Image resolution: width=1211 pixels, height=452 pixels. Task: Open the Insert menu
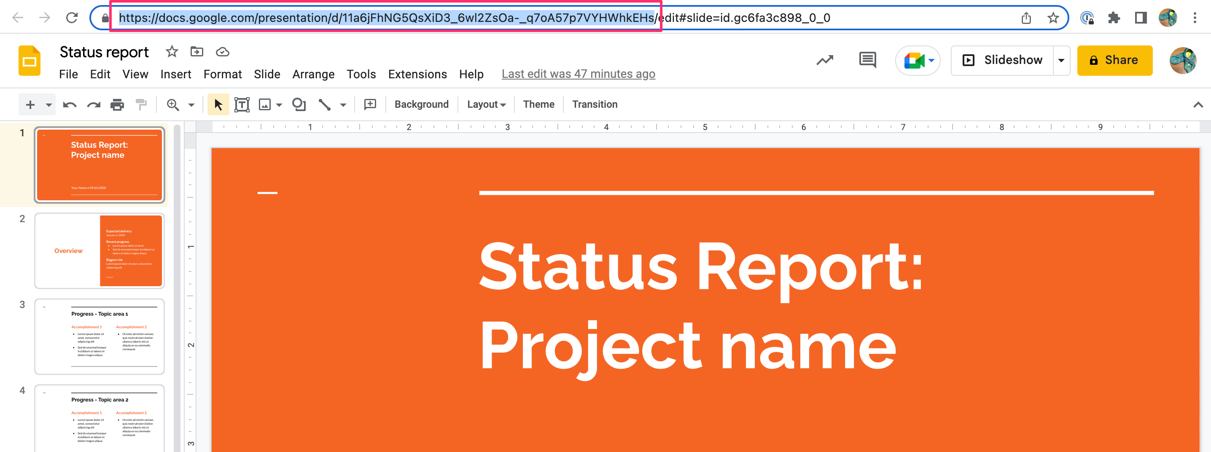(175, 74)
